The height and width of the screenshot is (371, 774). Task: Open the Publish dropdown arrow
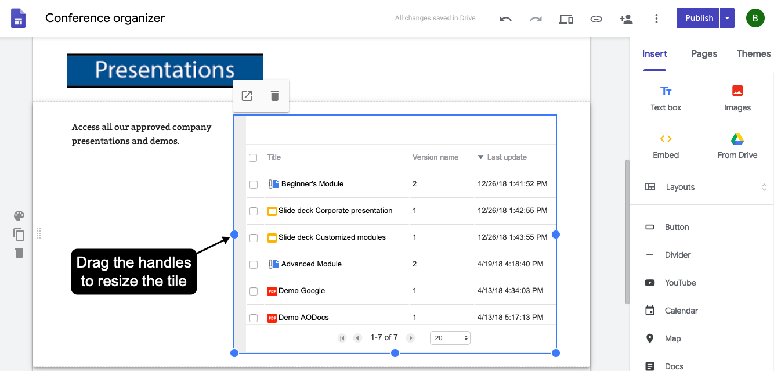(x=727, y=18)
